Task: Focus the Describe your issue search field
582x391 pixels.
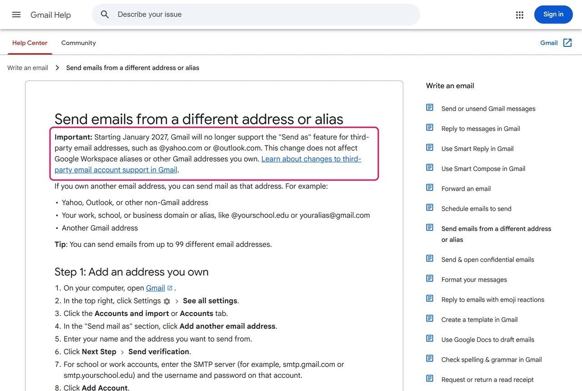Action: coord(256,15)
